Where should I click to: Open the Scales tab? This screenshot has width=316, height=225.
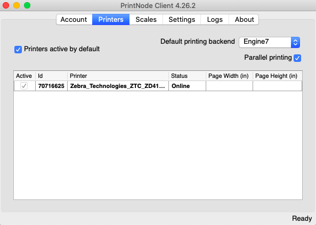tap(146, 20)
